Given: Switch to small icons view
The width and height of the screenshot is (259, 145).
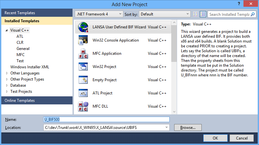Looking at the screenshot, I should (196, 14).
